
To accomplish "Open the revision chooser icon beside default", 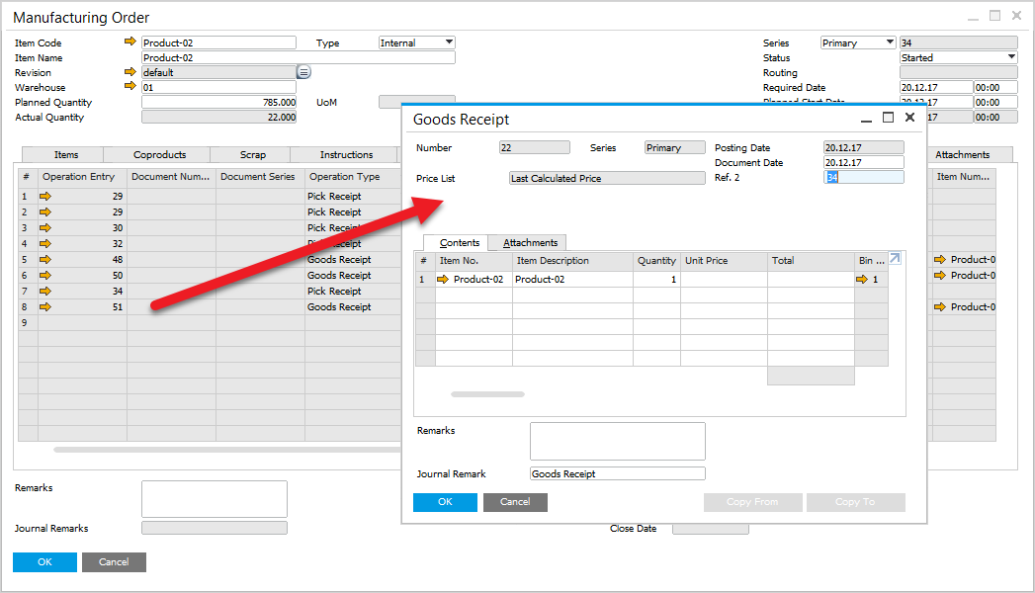I will tap(304, 72).
